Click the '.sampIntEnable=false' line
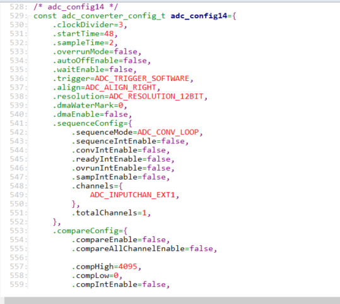 [120, 177]
